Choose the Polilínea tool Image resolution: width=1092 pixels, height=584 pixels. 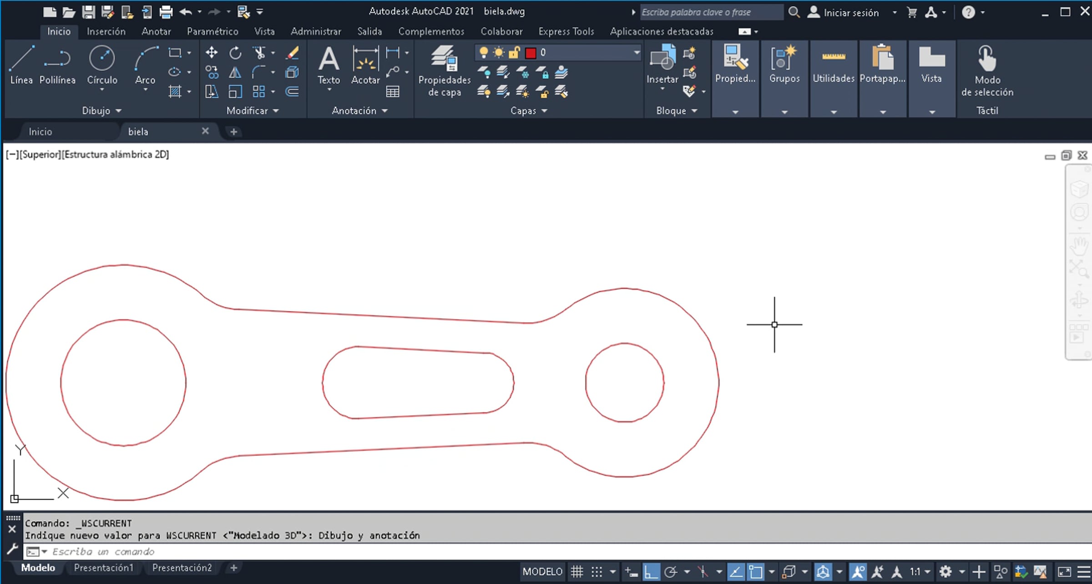[x=57, y=65]
